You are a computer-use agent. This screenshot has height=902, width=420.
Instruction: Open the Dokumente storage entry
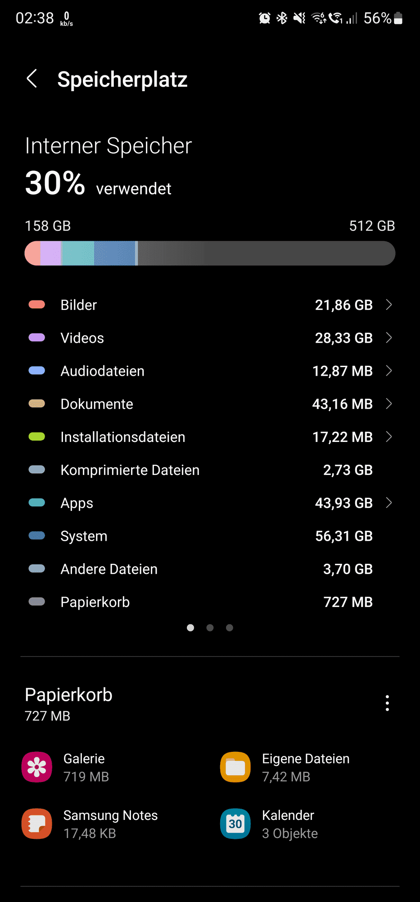click(210, 404)
